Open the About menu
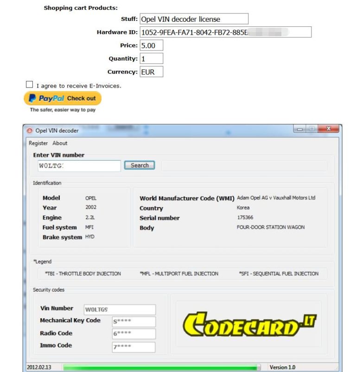 pos(60,143)
